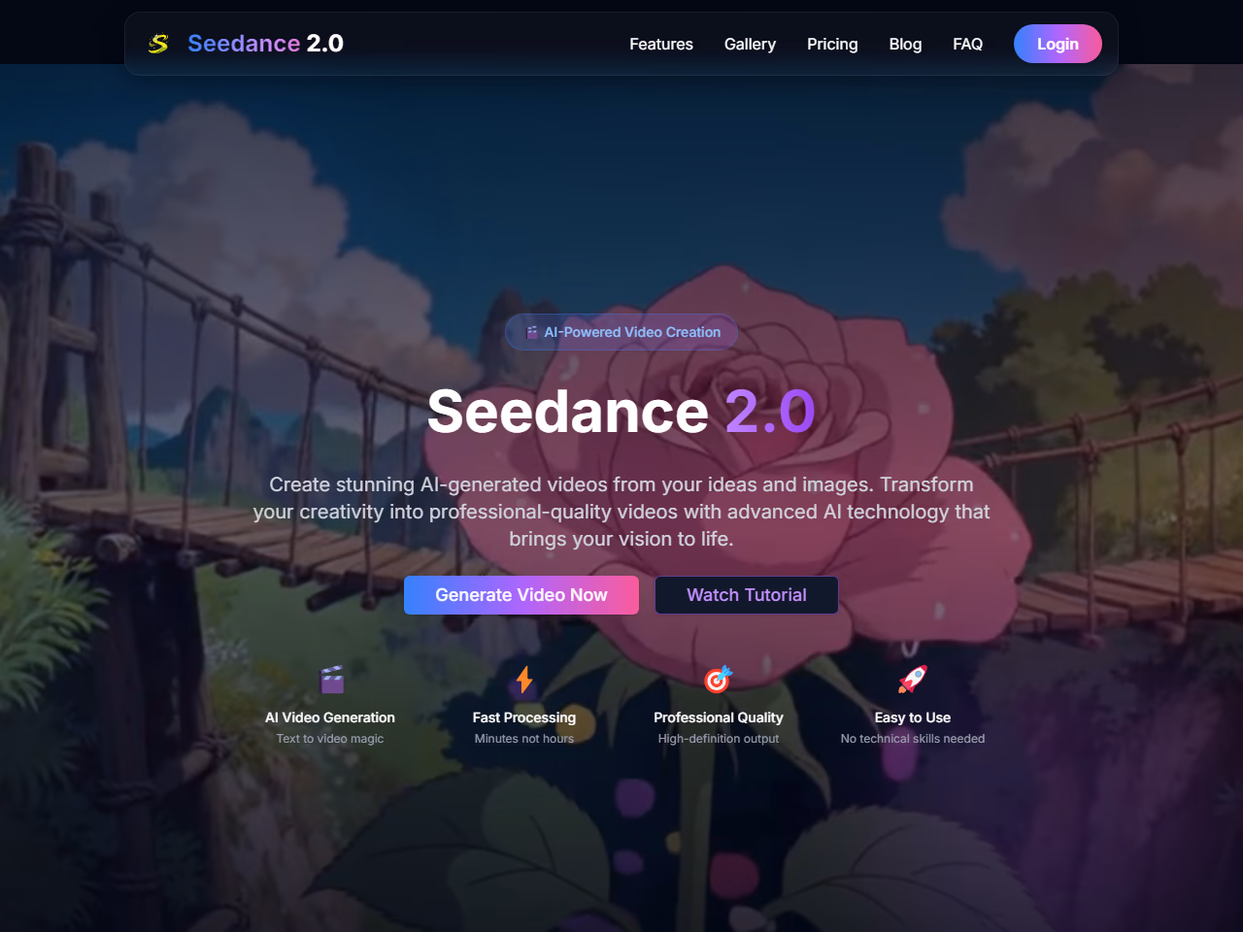Screen dimensions: 1243x932
Task: Open the Blog link in navbar
Action: (x=905, y=44)
